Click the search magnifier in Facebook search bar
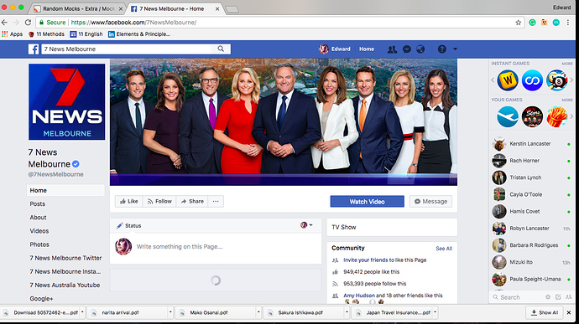Screen dimensions: 579x324 221,49
